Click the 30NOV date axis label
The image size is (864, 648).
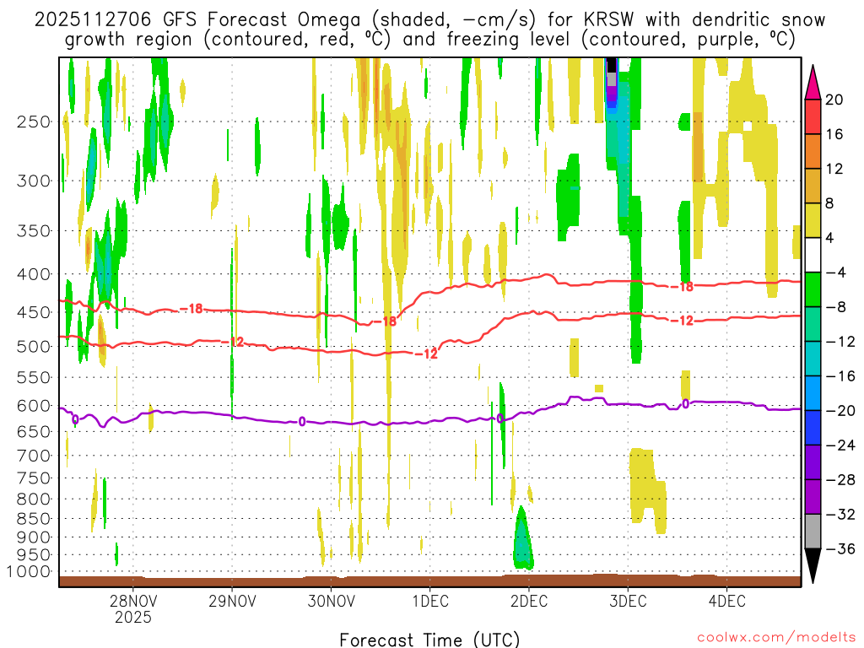(x=331, y=601)
